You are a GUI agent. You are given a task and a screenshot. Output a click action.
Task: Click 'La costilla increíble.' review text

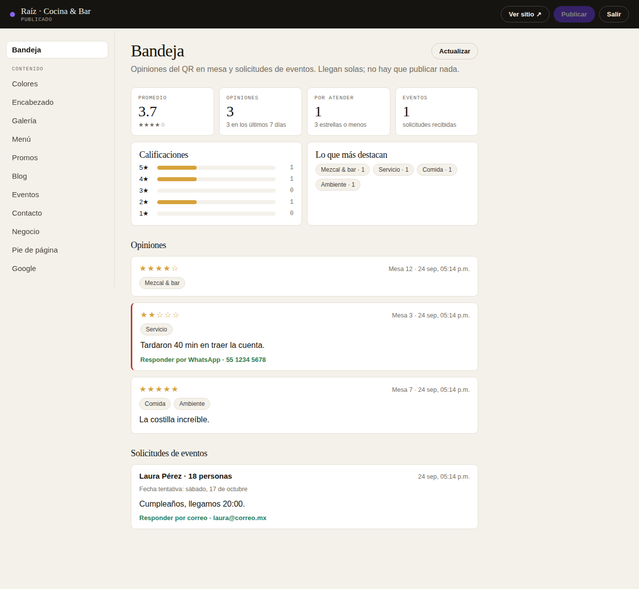coord(174,420)
